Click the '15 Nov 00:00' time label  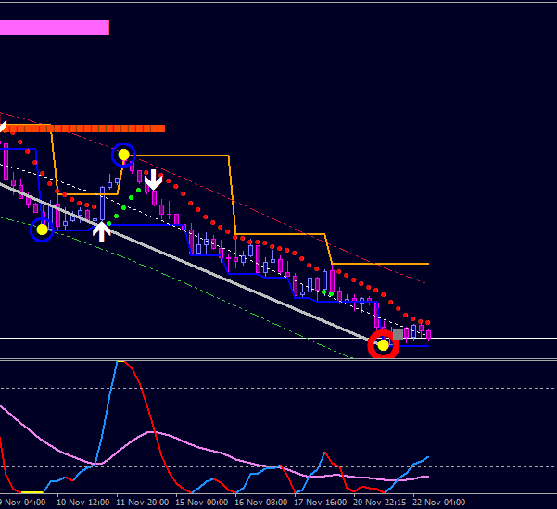202,503
